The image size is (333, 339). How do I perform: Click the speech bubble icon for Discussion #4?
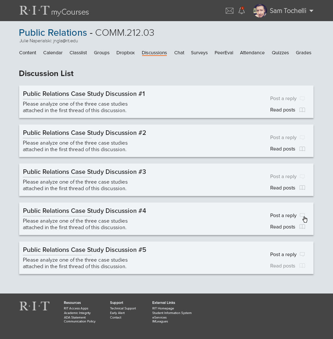(302, 215)
